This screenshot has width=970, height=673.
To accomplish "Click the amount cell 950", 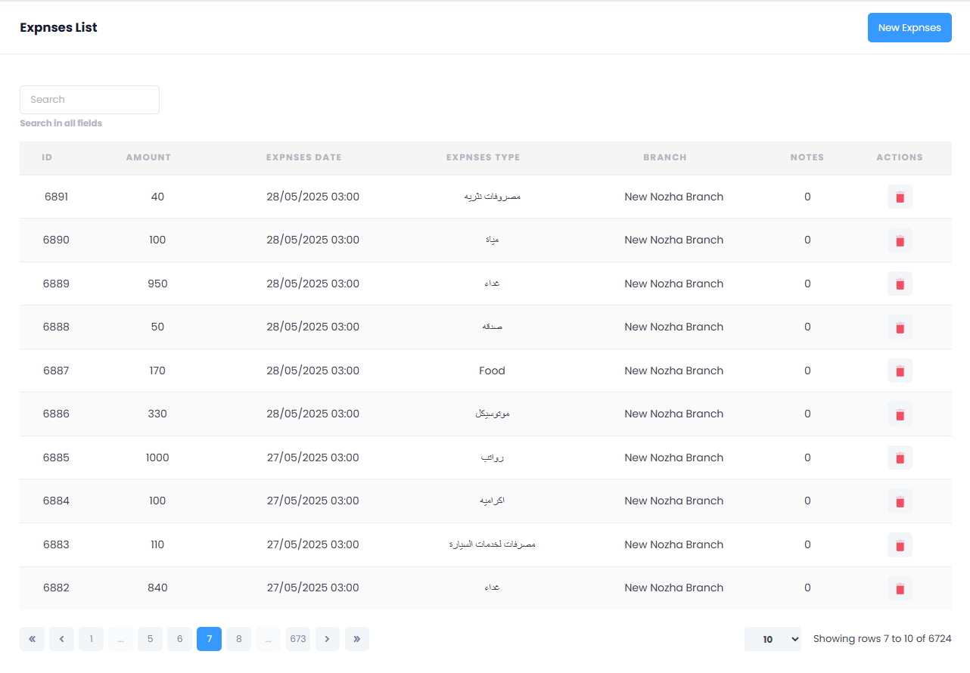I will coord(157,284).
